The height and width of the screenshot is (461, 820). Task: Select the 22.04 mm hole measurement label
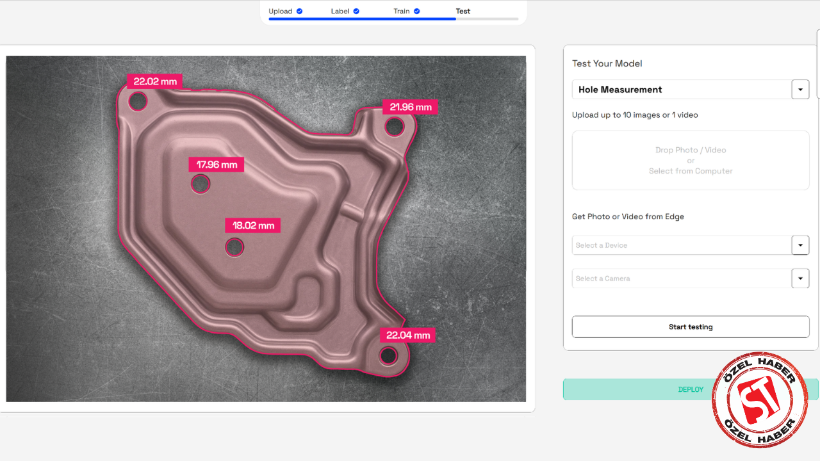click(x=407, y=335)
